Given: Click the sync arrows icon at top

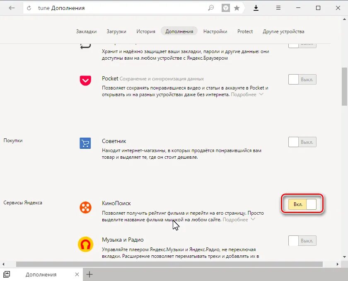Looking at the screenshot, I should 85,46.
